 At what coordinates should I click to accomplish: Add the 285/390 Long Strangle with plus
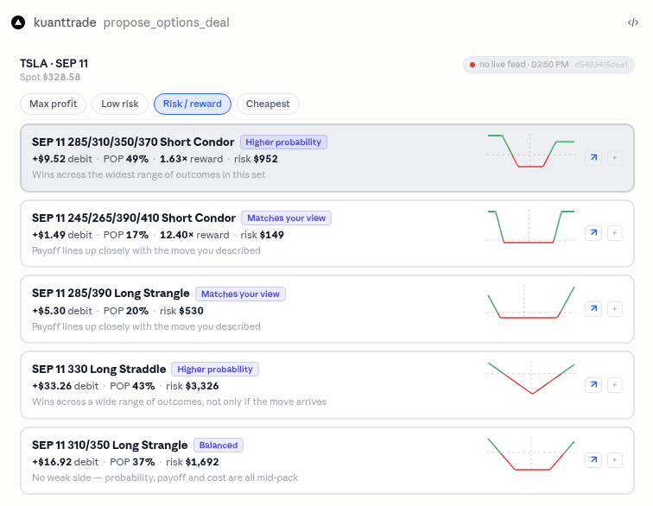[615, 309]
